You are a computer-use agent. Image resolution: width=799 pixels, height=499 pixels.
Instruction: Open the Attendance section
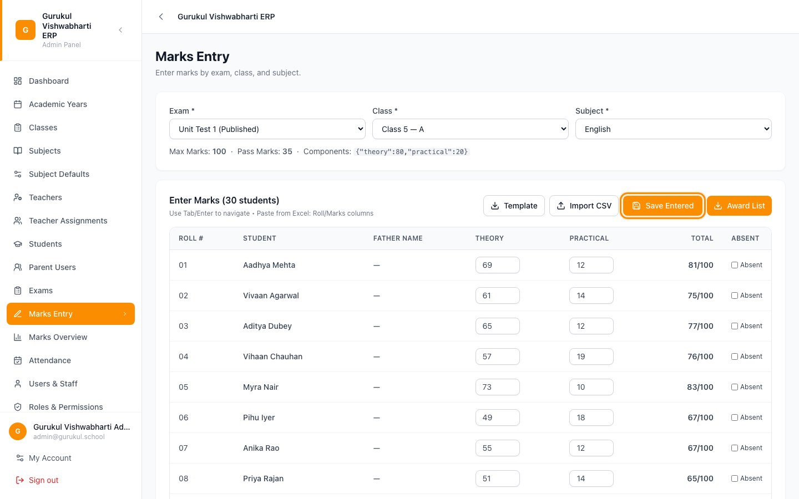coord(70,360)
